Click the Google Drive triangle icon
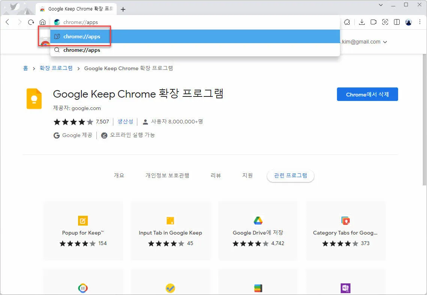 point(258,220)
